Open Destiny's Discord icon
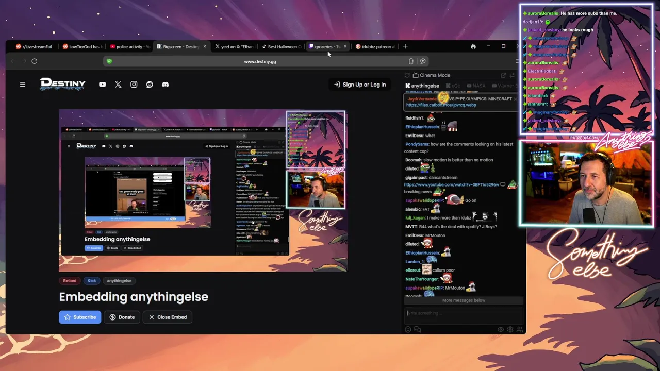The width and height of the screenshot is (660, 371). 166,85
